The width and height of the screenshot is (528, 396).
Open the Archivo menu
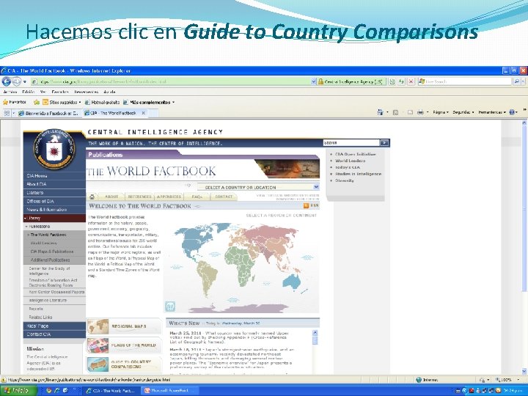(10, 92)
